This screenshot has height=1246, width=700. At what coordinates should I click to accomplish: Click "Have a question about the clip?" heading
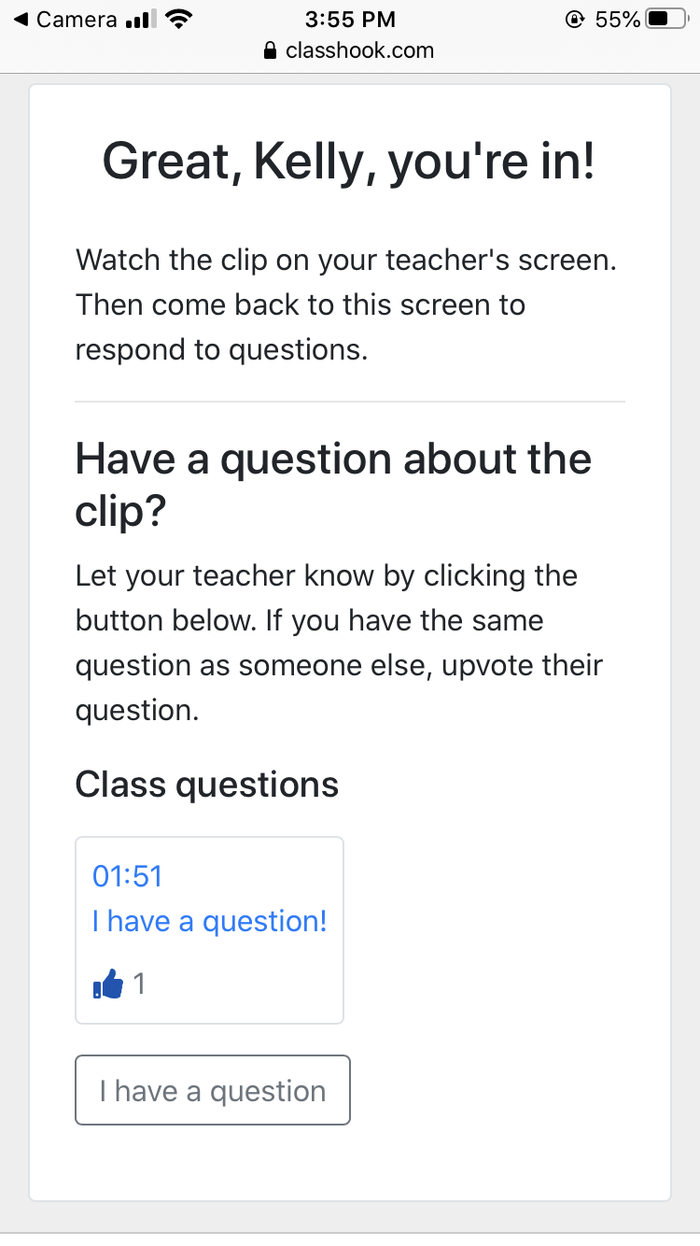pyautogui.click(x=333, y=484)
